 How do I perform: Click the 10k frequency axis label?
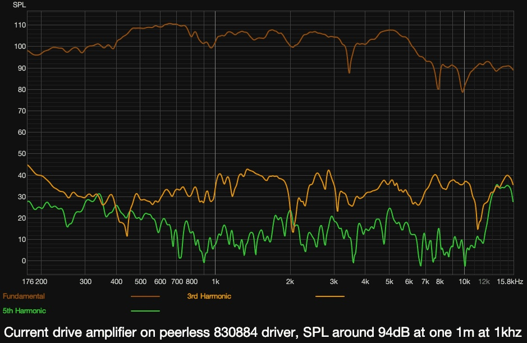465,282
